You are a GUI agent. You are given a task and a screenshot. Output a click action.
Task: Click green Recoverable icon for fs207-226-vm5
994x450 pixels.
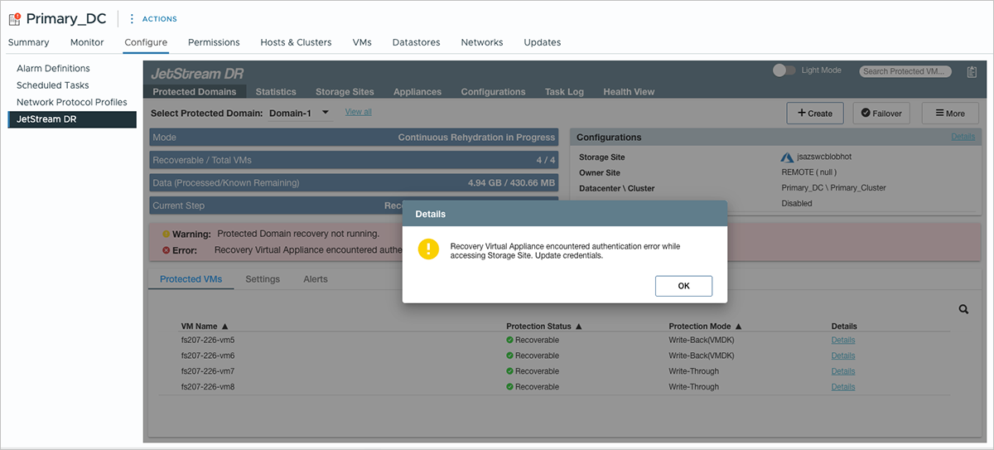(510, 341)
